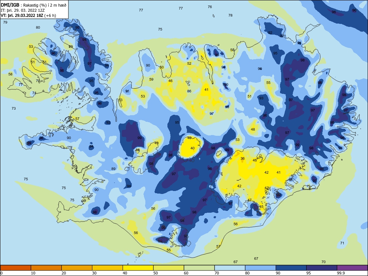Click the 60–70 pale green legend swatch
This screenshot has height=276, width=368.
(199, 268)
